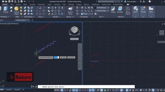Click the Move modify tool
The width and height of the screenshot is (165, 92).
point(55,8)
